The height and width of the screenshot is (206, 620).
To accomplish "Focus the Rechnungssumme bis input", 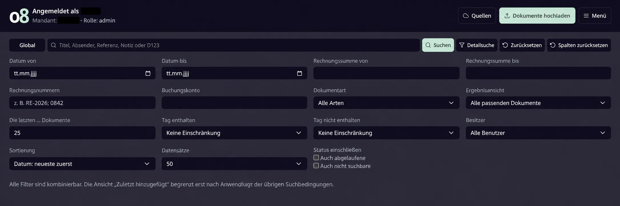I will tap(538, 73).
